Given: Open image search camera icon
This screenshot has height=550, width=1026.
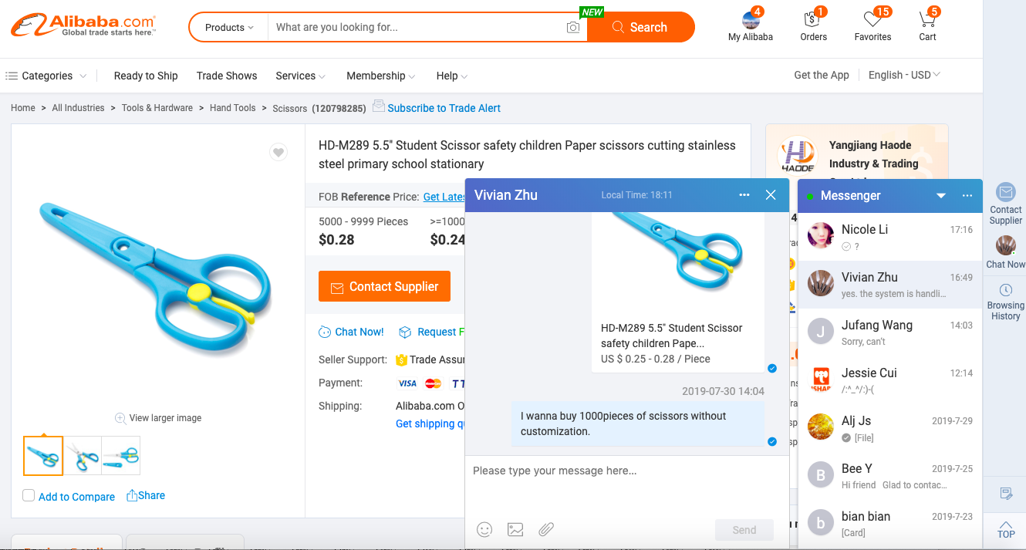Looking at the screenshot, I should point(572,28).
